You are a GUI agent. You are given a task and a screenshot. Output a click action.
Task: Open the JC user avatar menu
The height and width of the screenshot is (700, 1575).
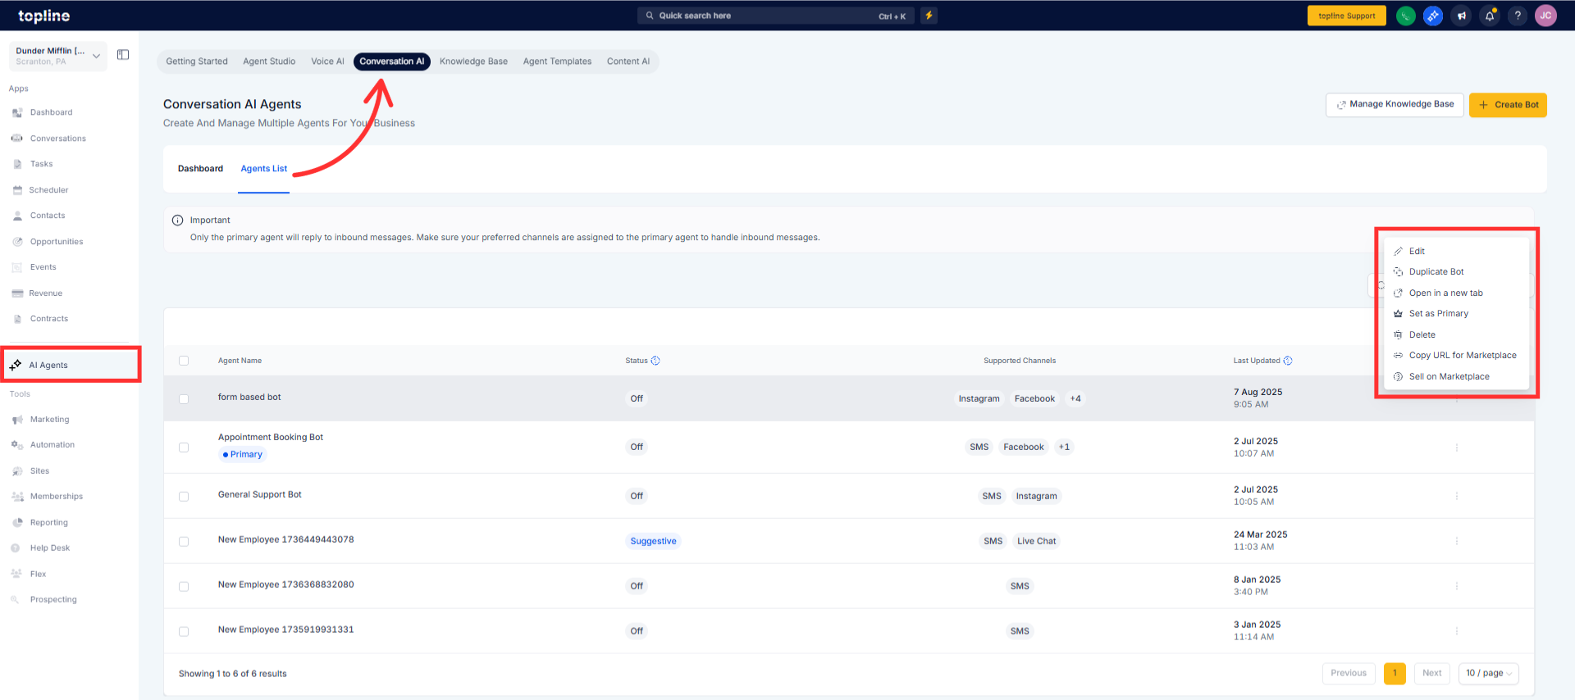pyautogui.click(x=1545, y=16)
